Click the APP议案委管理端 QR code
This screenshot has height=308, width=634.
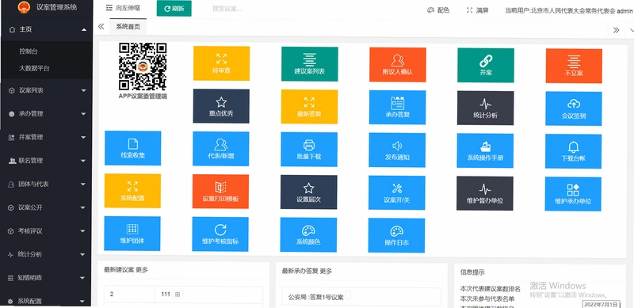click(x=143, y=67)
